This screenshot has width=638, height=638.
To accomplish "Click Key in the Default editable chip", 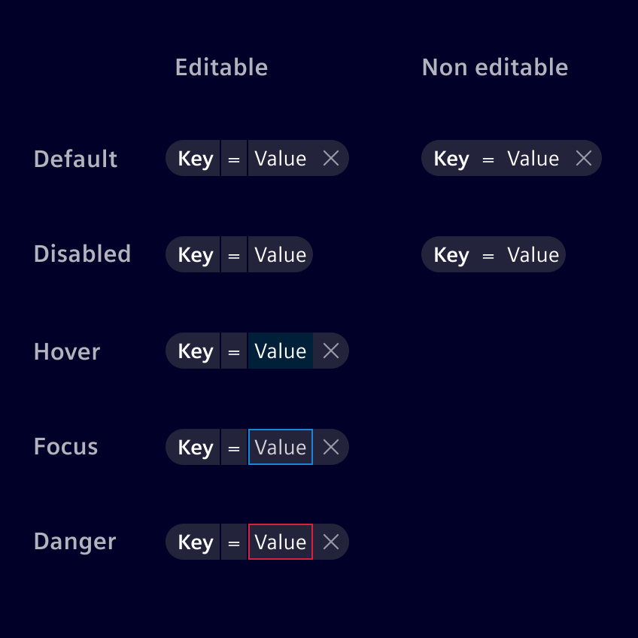I will [195, 159].
